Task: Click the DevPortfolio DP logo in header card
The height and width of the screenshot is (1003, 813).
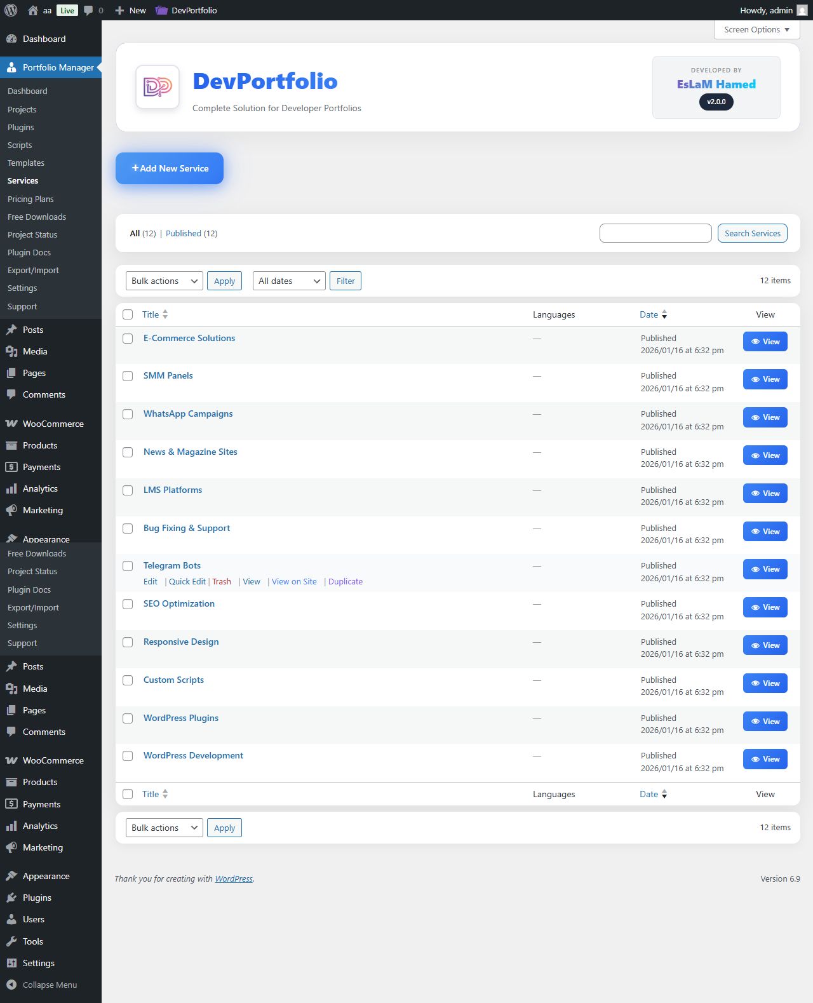Action: tap(158, 87)
